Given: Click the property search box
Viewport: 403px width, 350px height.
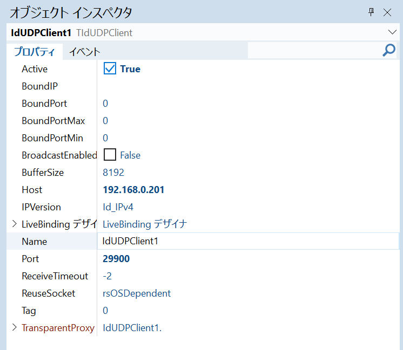Looking at the screenshot, I should click(313, 51).
